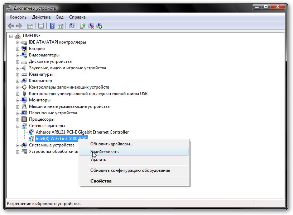Screen dimensions: 293x215
Task: Click the Help question mark toolbar icon
Action: pyautogui.click(x=52, y=26)
